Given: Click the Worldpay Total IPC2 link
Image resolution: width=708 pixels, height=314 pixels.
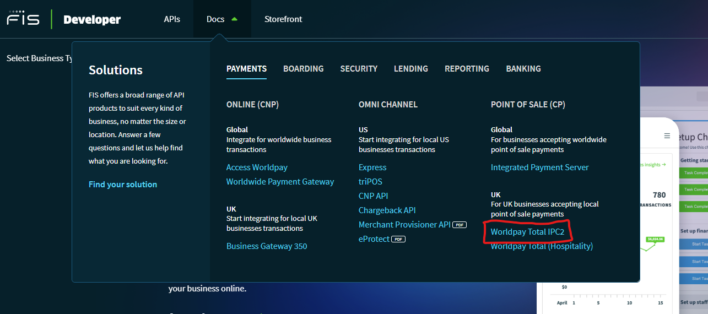Looking at the screenshot, I should pyautogui.click(x=527, y=232).
